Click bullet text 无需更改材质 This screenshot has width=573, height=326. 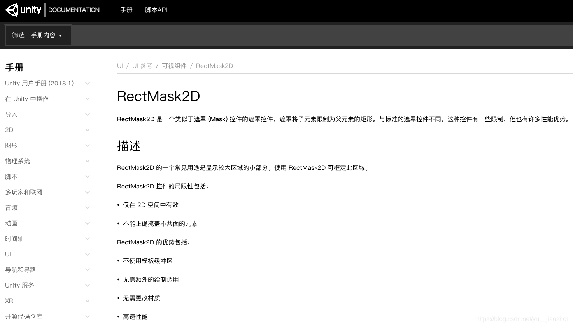(x=142, y=298)
